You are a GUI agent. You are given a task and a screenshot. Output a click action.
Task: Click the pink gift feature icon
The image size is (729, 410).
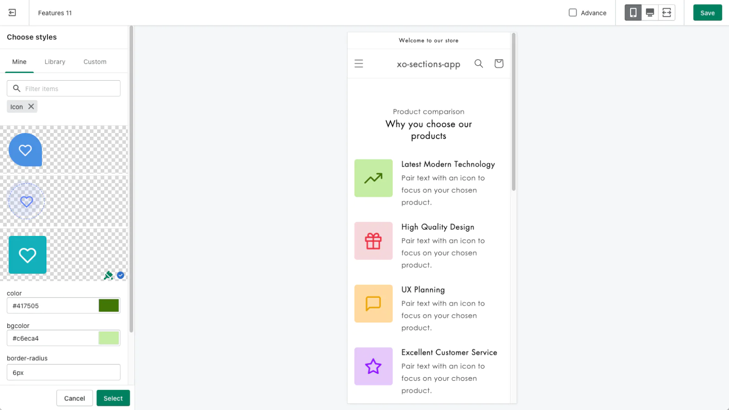pos(373,241)
